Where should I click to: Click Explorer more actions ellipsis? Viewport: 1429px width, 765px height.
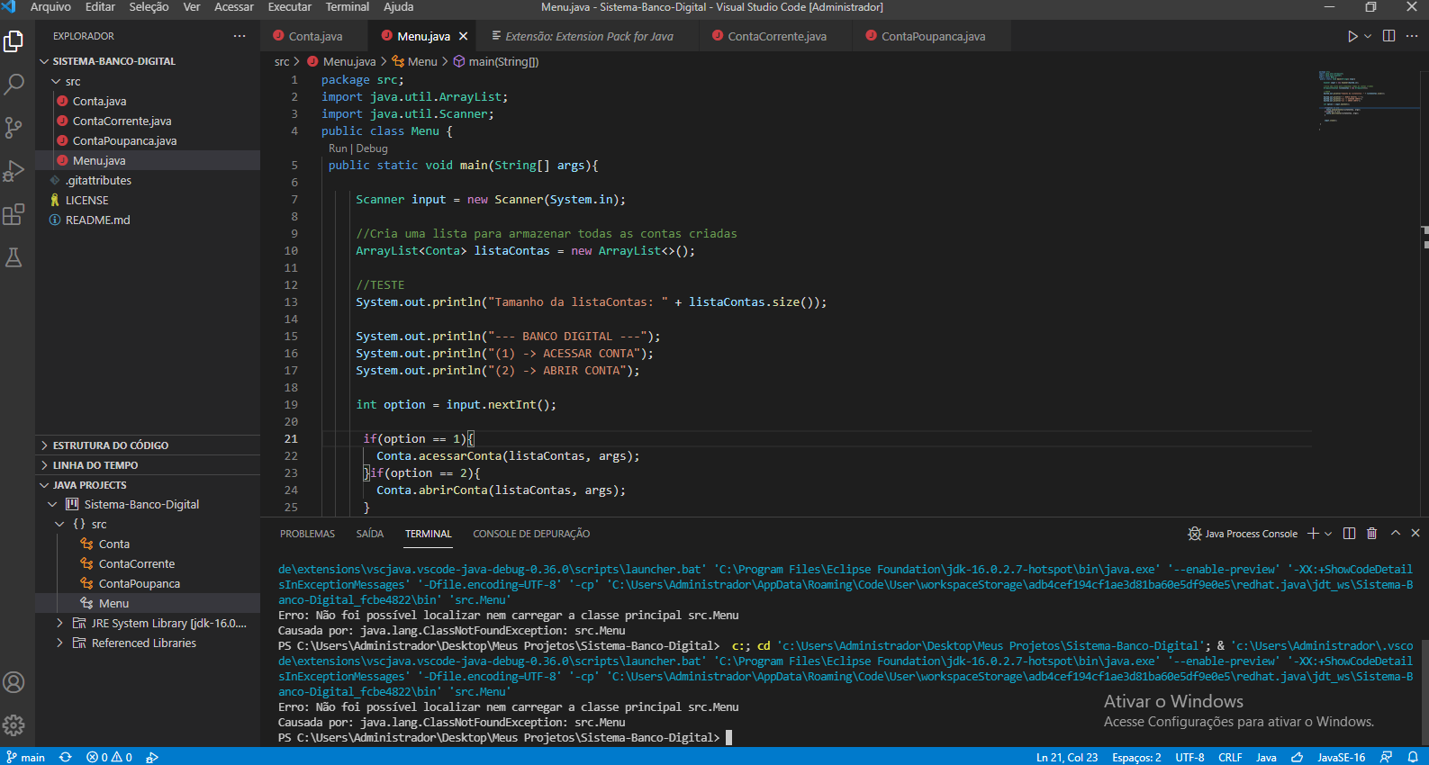coord(240,36)
